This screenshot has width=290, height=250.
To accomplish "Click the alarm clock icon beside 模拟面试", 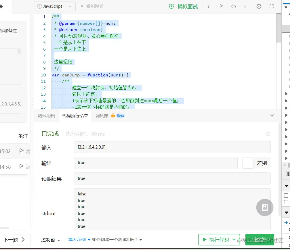I will point(171,7).
